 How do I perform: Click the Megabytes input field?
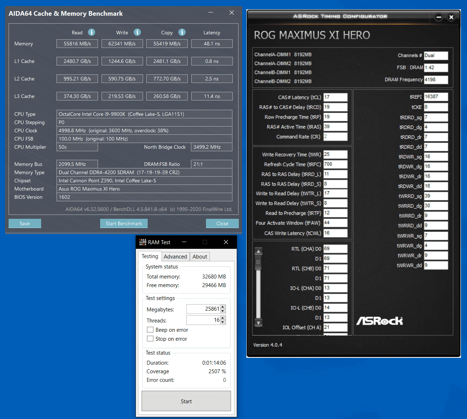(x=203, y=309)
